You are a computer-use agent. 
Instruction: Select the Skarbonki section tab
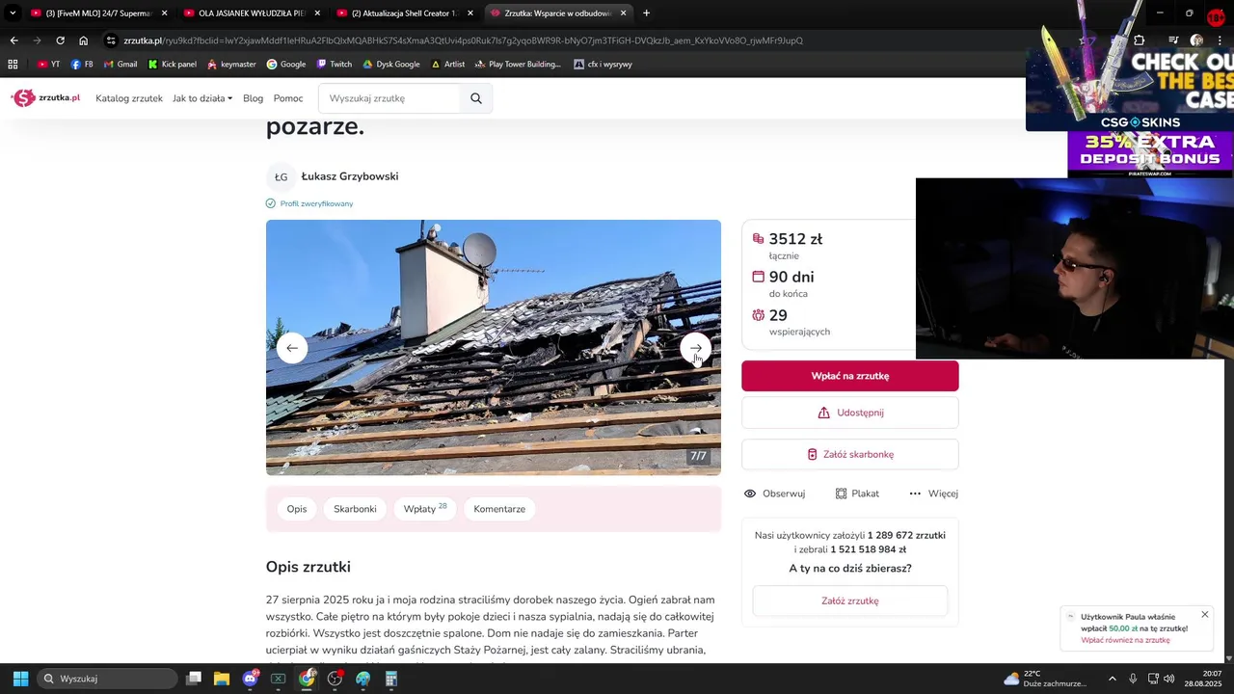[355, 509]
